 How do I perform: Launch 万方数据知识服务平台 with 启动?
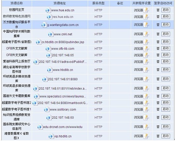[x=166, y=25]
